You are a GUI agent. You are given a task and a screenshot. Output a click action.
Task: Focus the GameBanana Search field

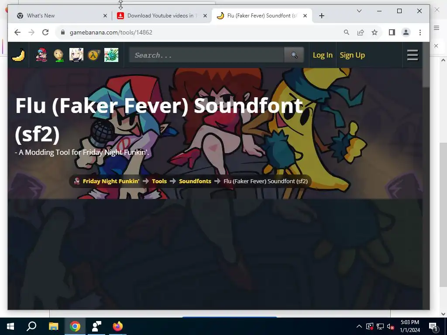point(206,55)
